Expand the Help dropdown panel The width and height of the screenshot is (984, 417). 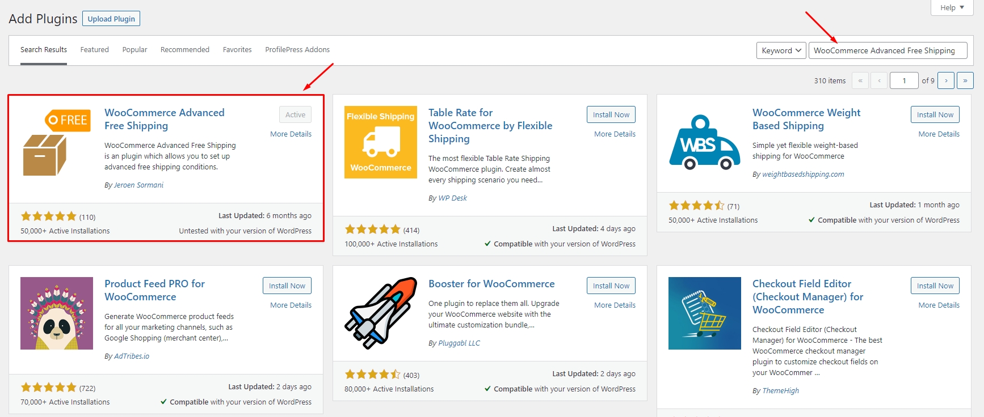pyautogui.click(x=952, y=7)
